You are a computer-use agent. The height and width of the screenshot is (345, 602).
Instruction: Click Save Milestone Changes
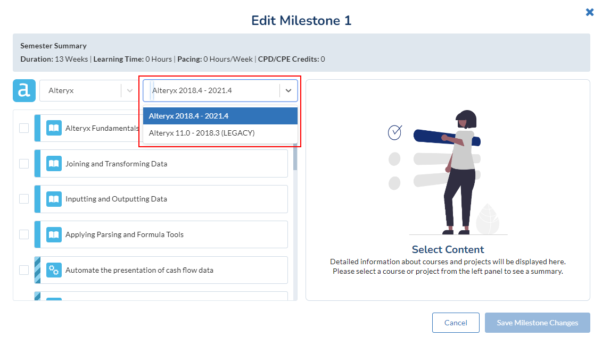[538, 323]
